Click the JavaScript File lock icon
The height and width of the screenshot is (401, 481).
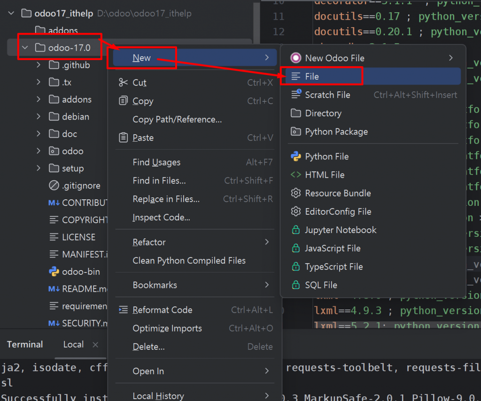(296, 248)
